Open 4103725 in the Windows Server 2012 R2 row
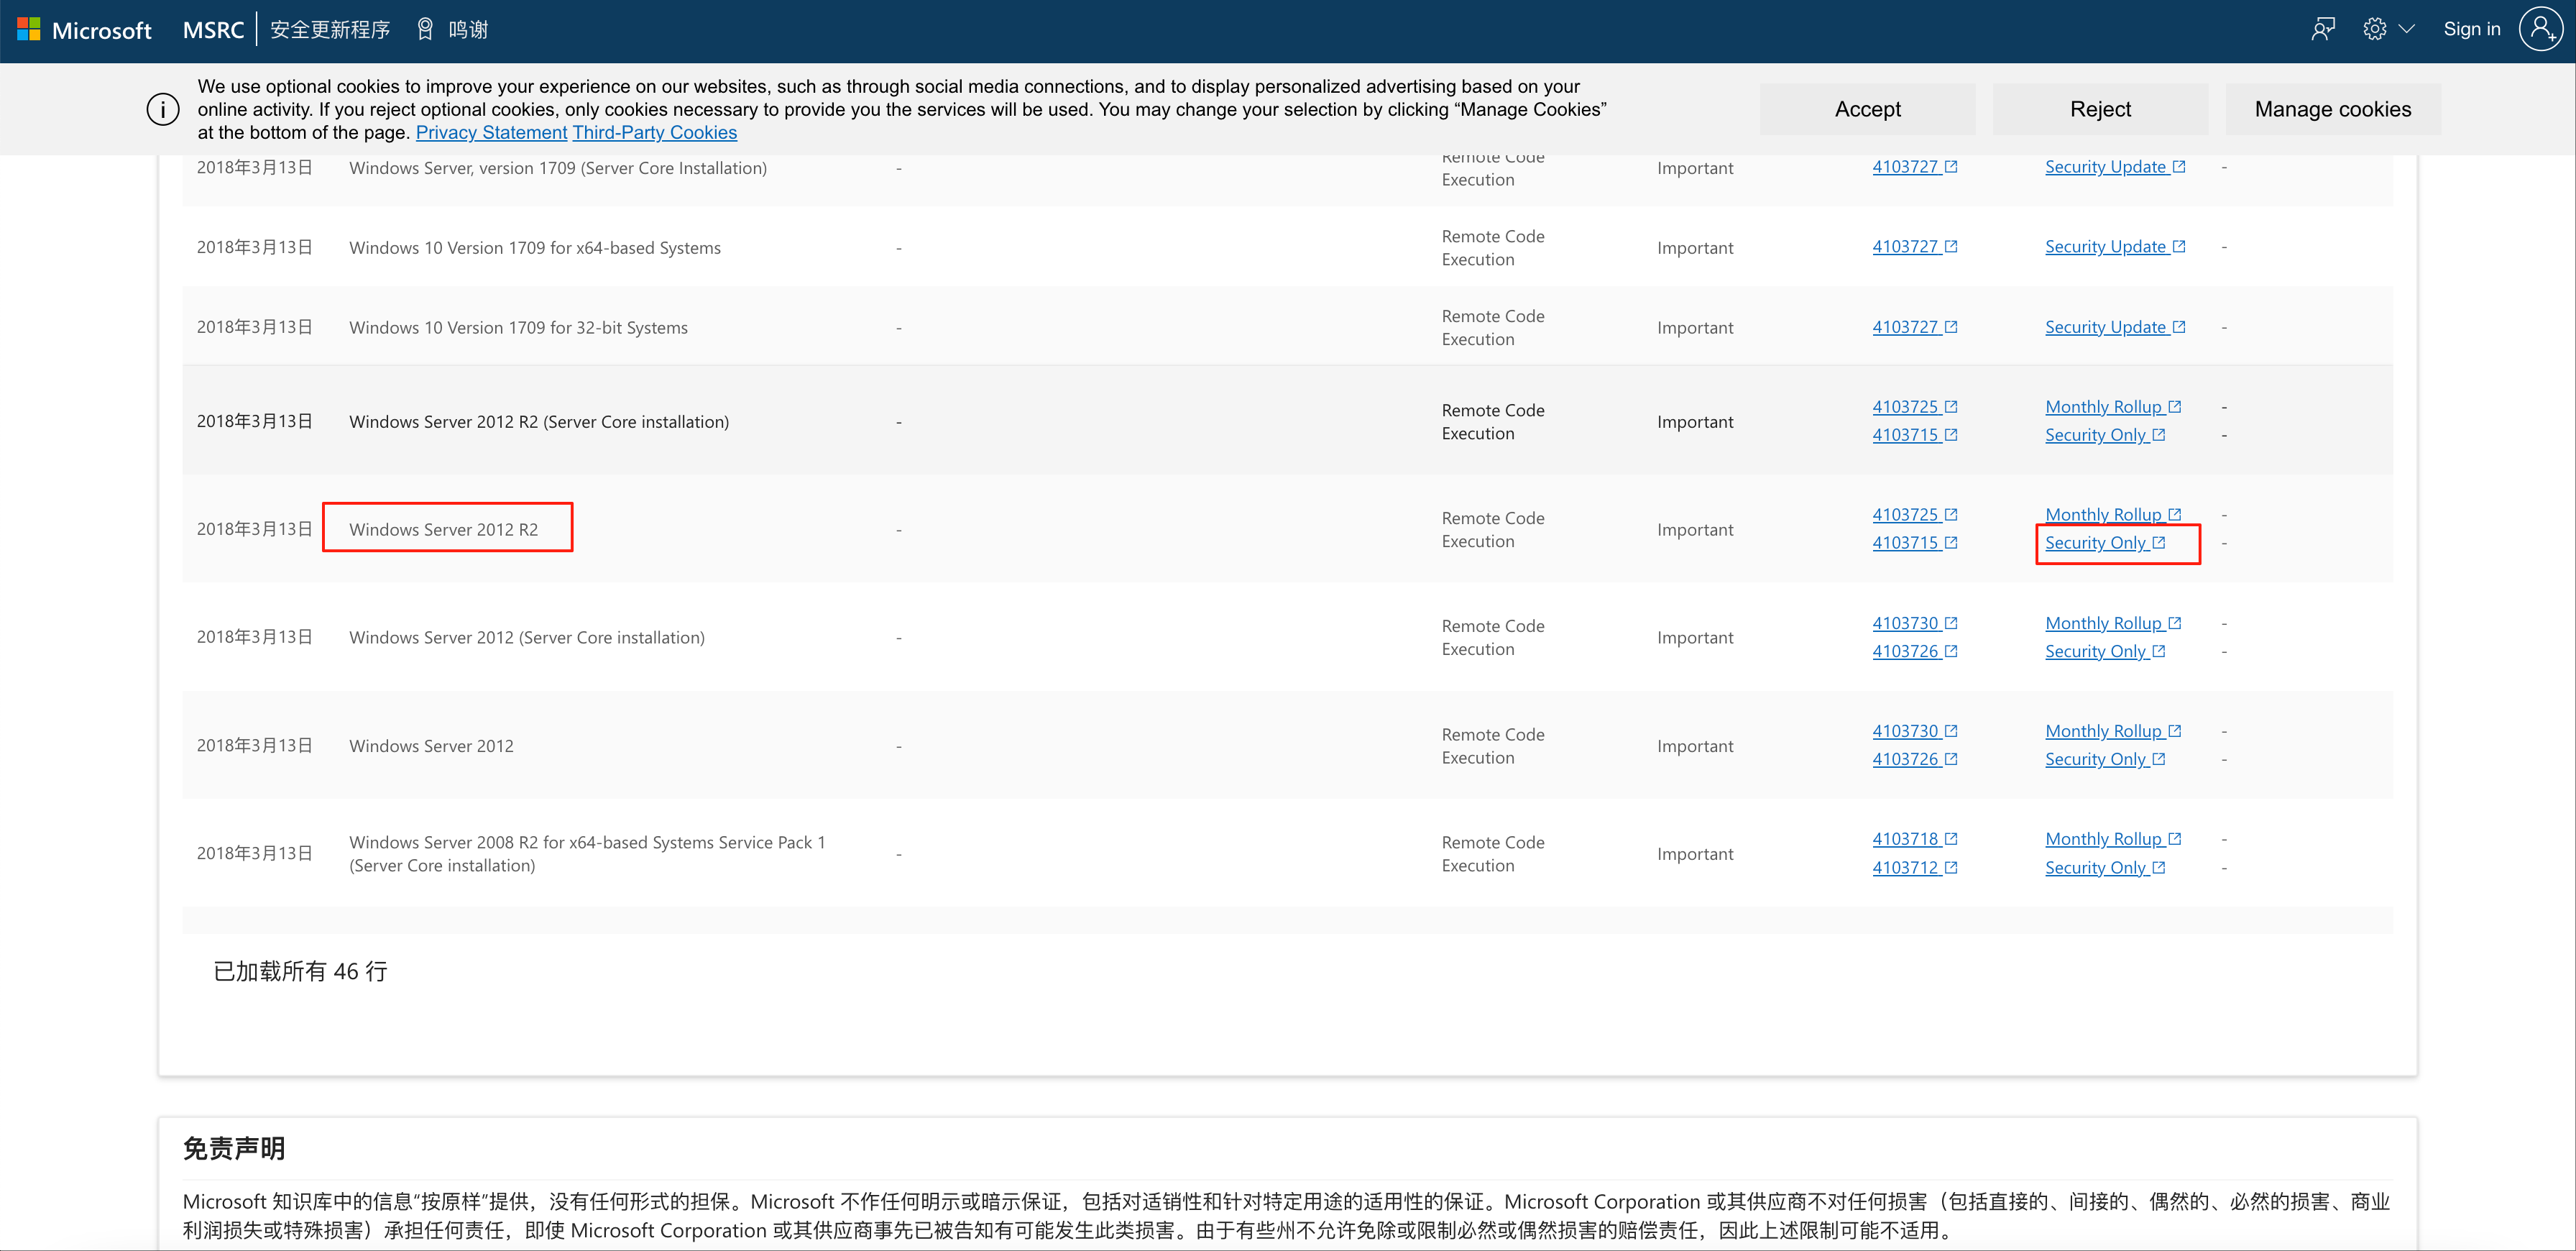The width and height of the screenshot is (2576, 1251). click(x=1914, y=515)
